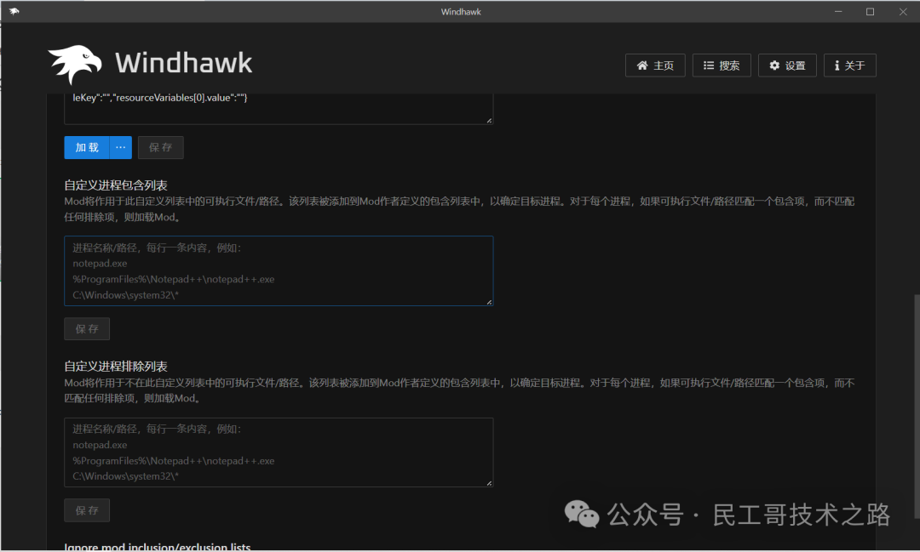Click the blue 加载 load button
920x552 pixels.
(87, 148)
